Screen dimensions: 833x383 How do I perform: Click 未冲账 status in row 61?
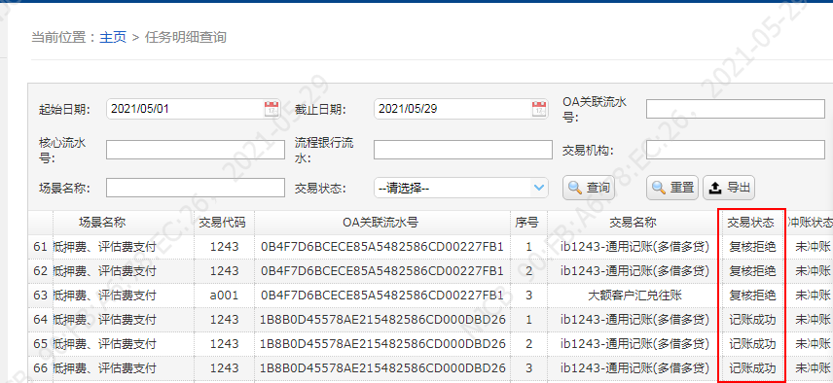coord(813,247)
